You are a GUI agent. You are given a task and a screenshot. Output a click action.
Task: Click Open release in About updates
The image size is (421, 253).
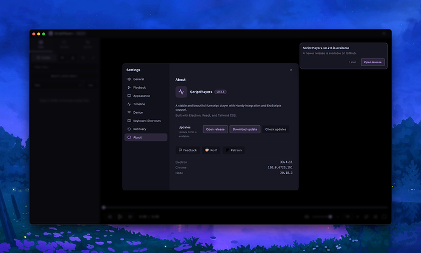pyautogui.click(x=215, y=130)
